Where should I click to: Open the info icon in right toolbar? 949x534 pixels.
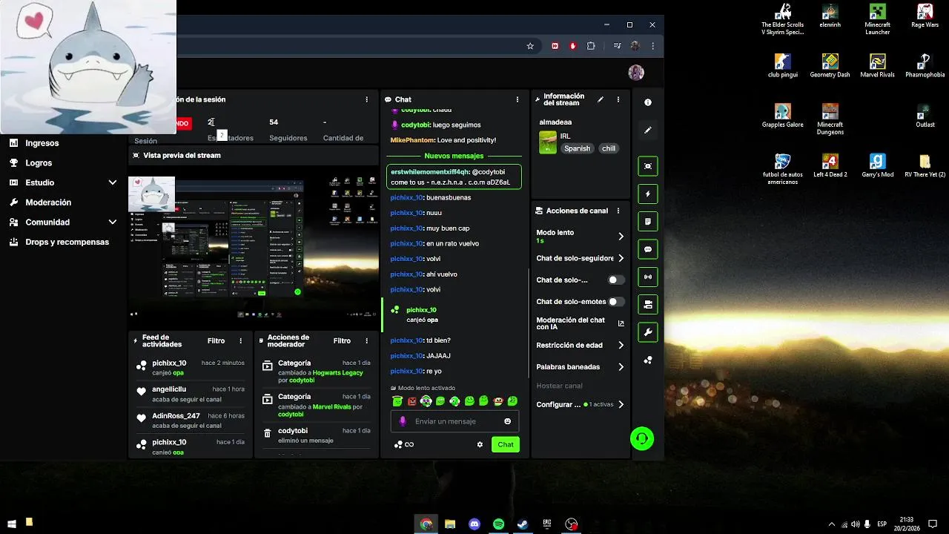point(648,102)
